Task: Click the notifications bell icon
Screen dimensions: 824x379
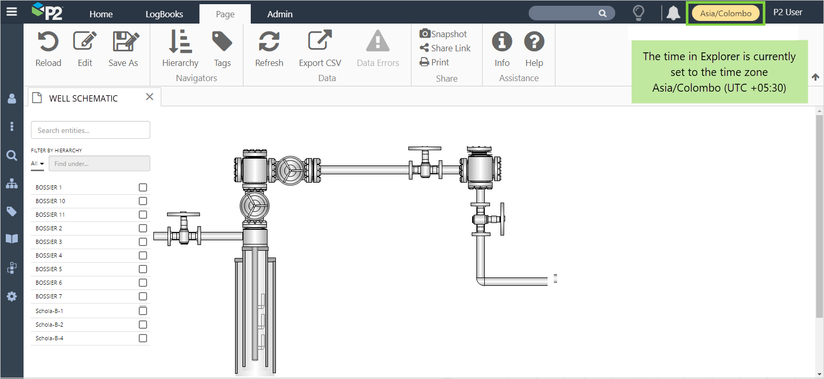Action: coord(673,13)
